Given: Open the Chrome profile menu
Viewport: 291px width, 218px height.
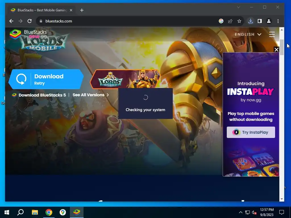Looking at the screenshot, I should pyautogui.click(x=269, y=21).
